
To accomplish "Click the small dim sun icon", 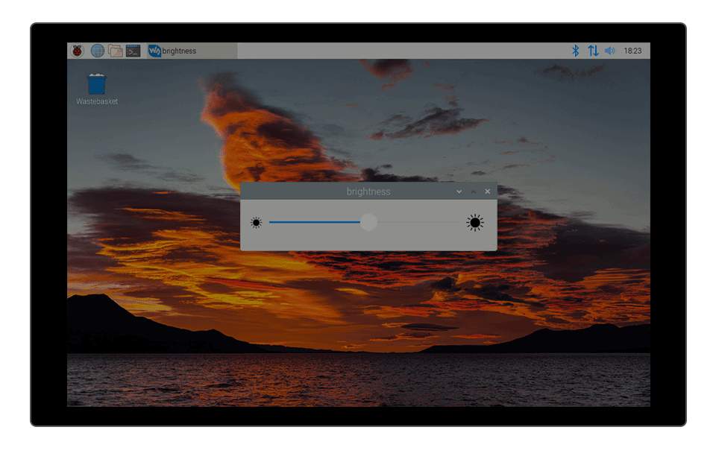I will click(x=257, y=223).
